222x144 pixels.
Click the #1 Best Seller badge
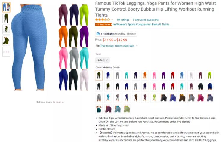(103, 24)
